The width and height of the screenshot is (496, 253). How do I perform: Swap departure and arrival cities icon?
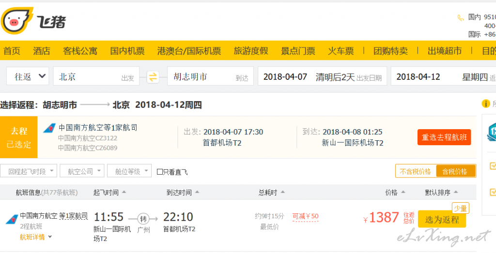tap(153, 77)
